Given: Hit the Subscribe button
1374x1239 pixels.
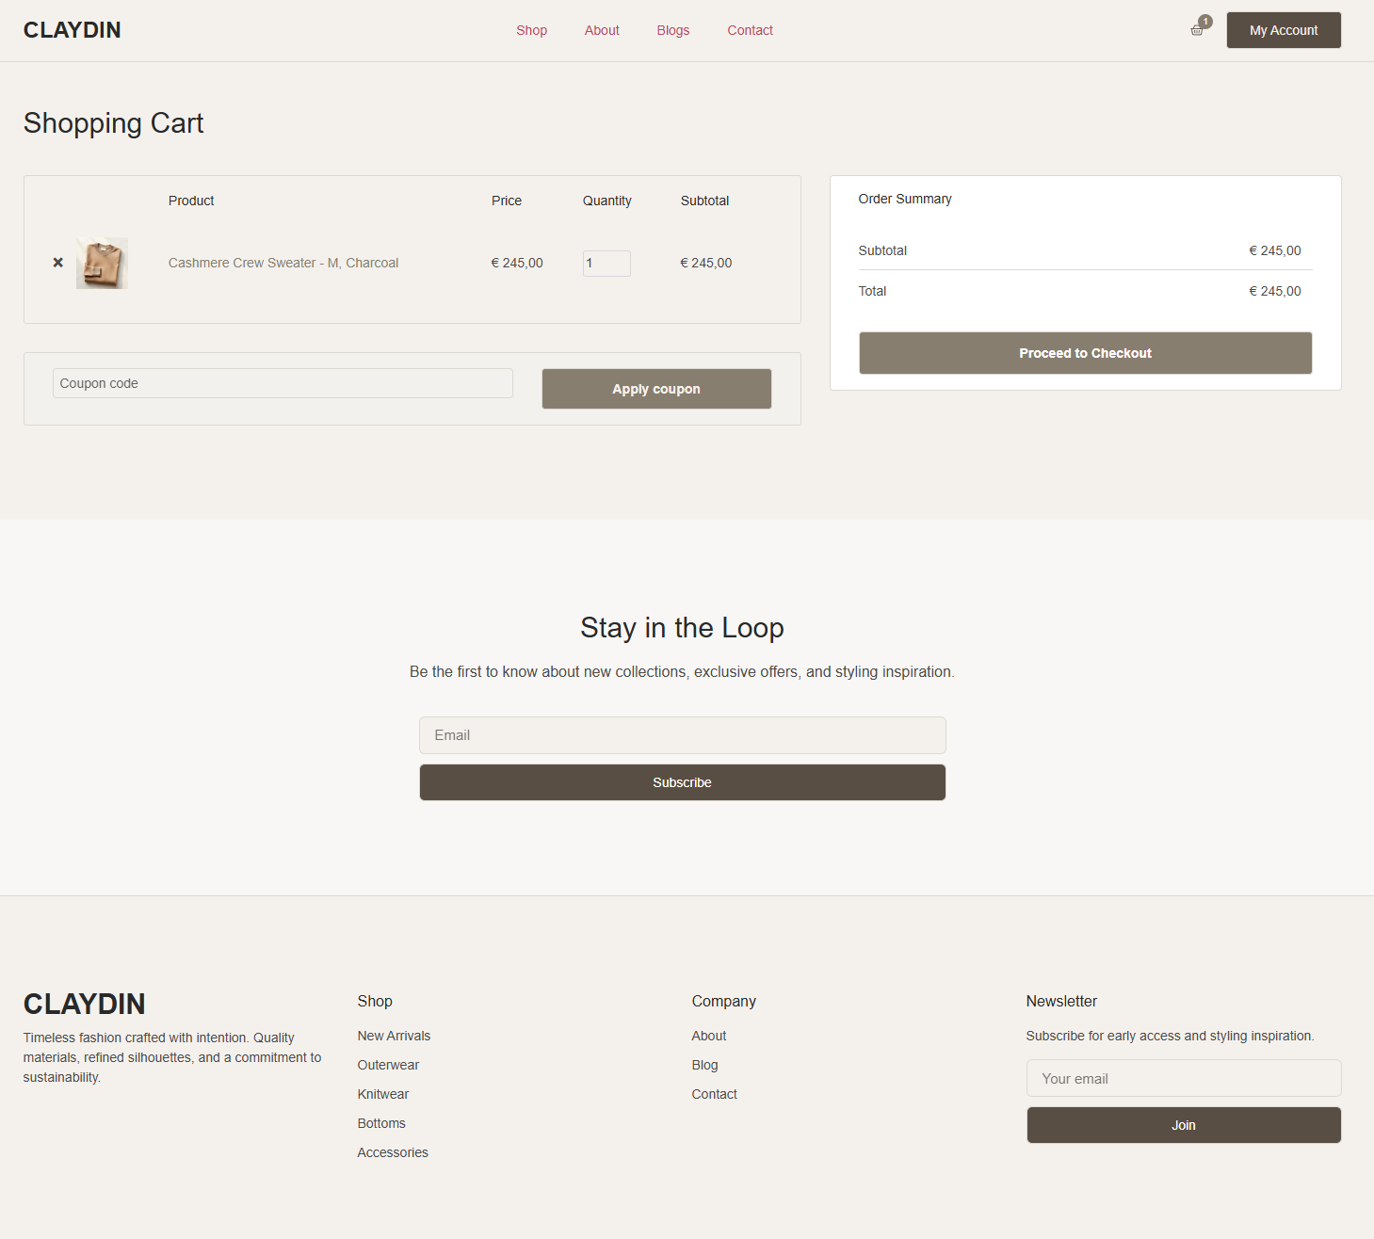Looking at the screenshot, I should tap(682, 782).
